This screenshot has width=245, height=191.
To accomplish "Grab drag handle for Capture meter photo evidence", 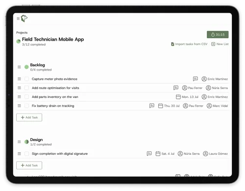I will point(19,79).
